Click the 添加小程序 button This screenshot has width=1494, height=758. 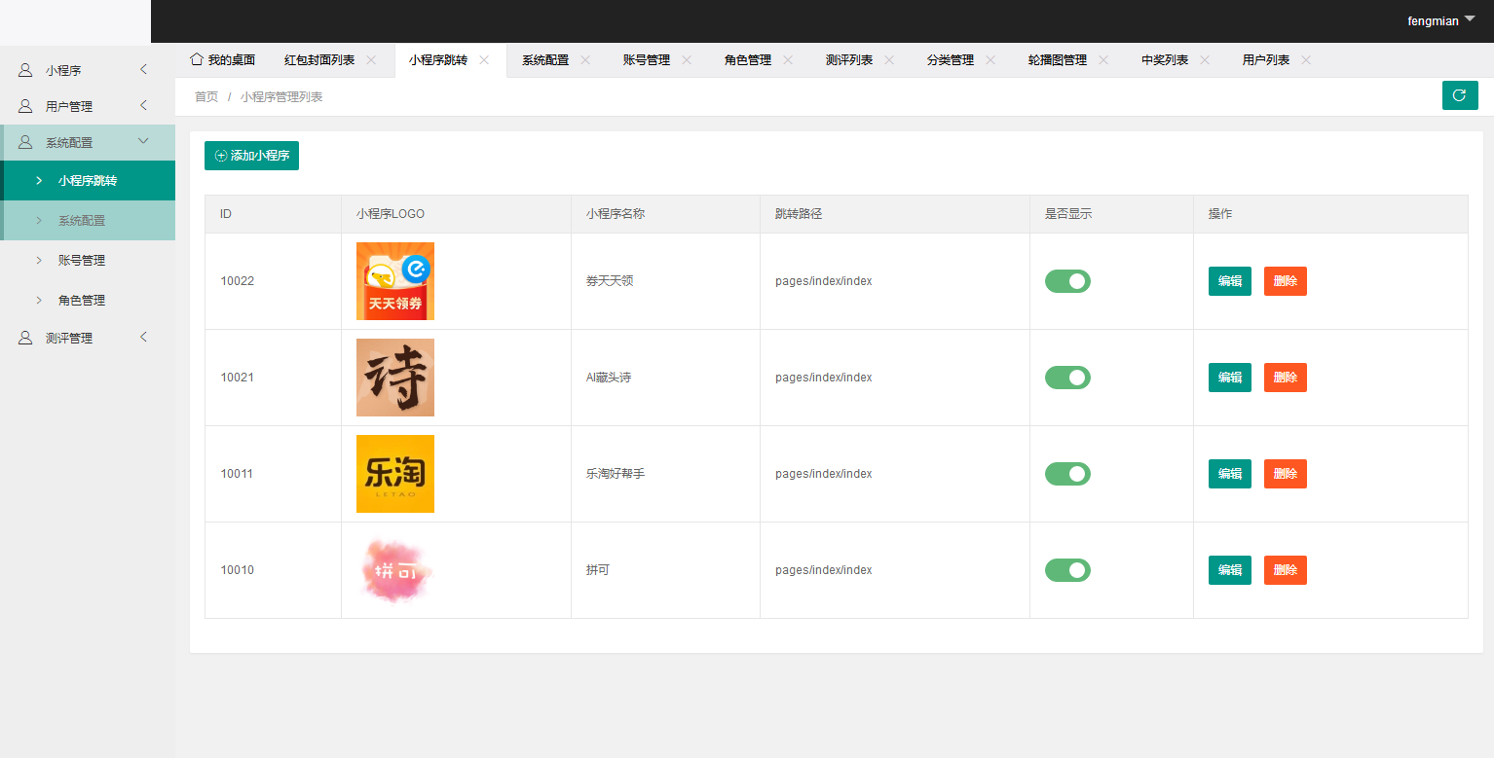point(251,155)
